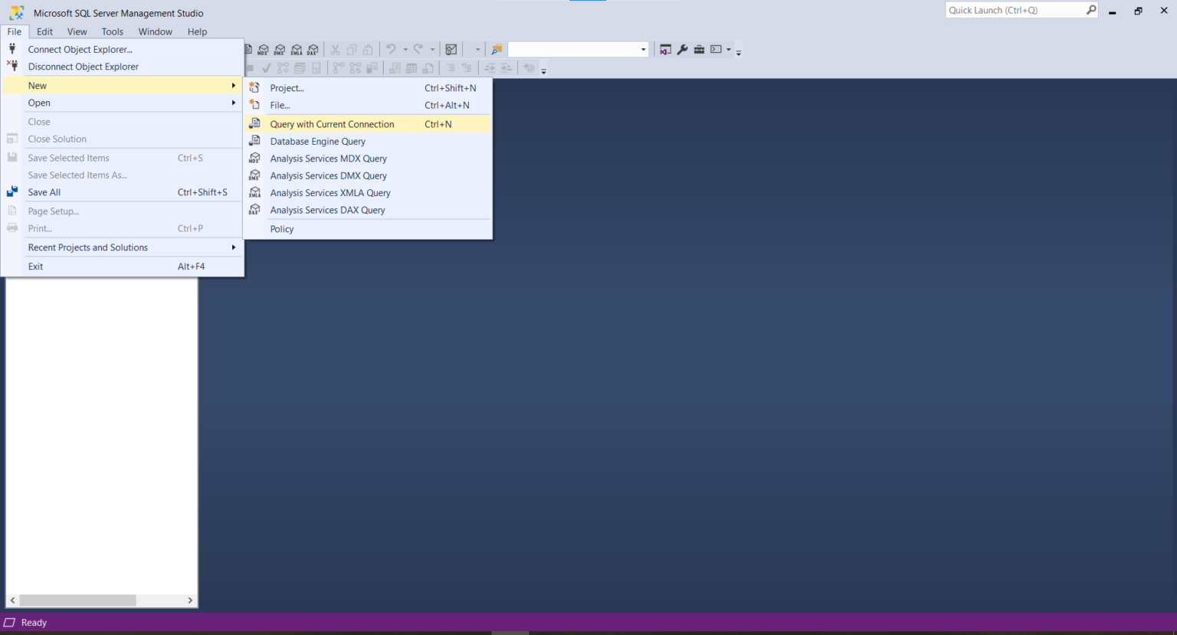The height and width of the screenshot is (635, 1177).
Task: Open the Template Browser toolbox icon
Action: (699, 49)
